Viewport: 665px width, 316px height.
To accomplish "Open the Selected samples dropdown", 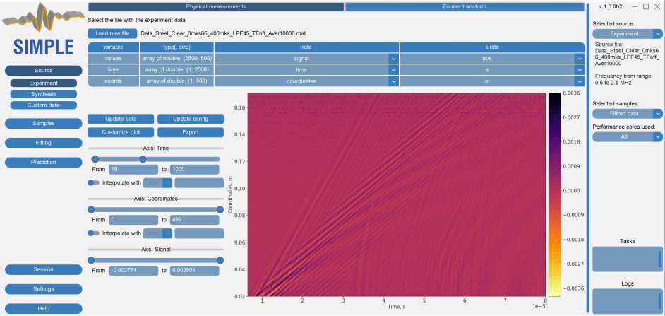I will [x=628, y=113].
